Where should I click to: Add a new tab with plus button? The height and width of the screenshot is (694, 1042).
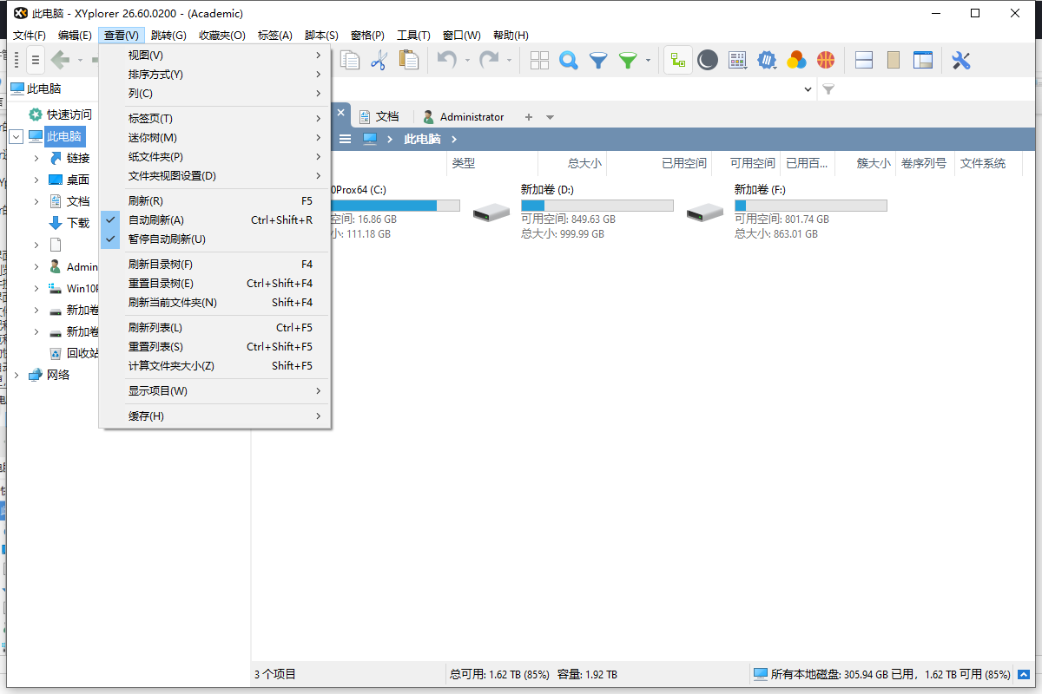[529, 117]
